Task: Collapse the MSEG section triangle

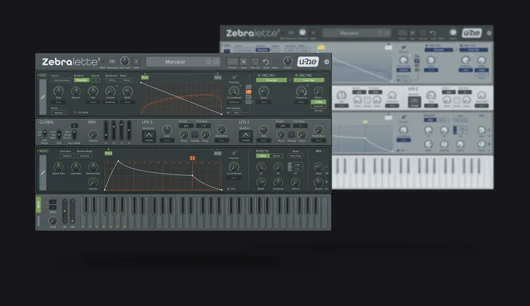Action: 38,151
